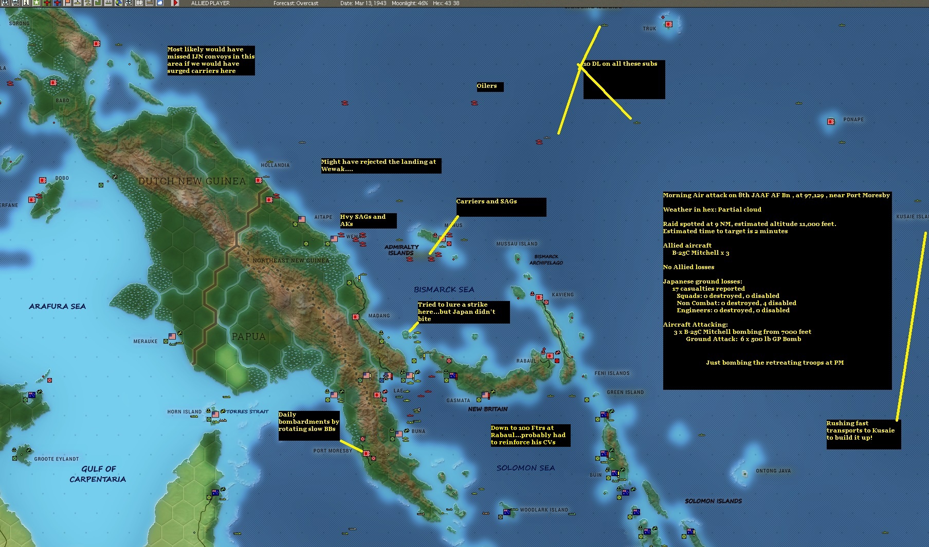Click the NEW BRITAIN map label

pyautogui.click(x=488, y=409)
